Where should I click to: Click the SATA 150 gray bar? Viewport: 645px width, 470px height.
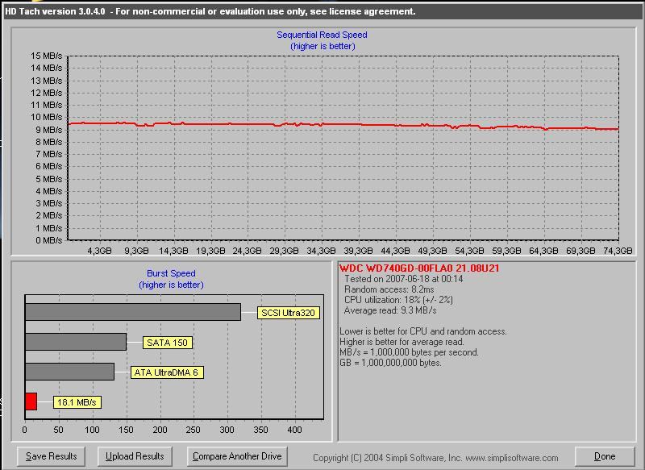(x=76, y=342)
